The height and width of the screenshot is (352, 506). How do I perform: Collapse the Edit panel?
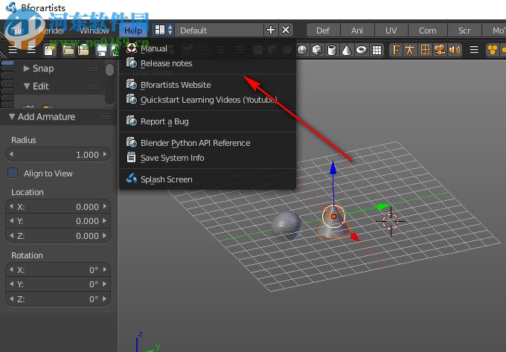click(x=27, y=86)
